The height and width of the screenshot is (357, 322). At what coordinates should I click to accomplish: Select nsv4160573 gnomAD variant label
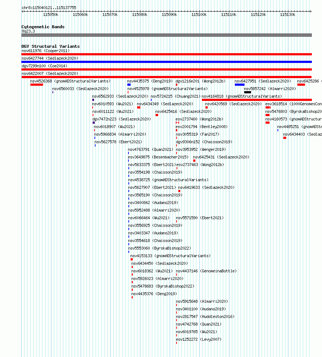coord(293,119)
